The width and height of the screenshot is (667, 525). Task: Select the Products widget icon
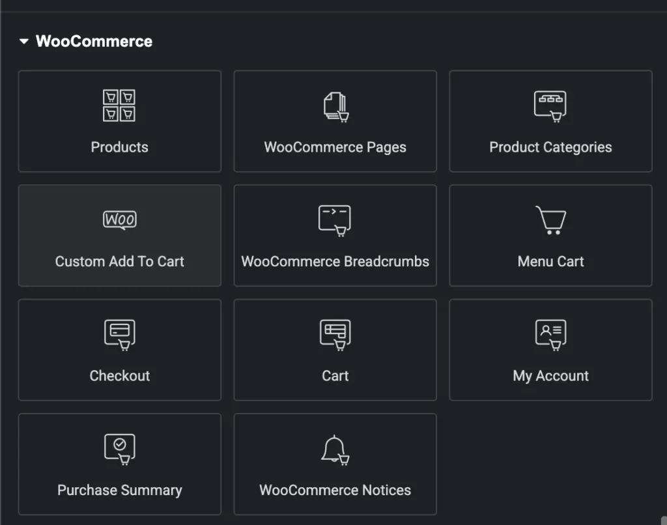coord(119,106)
